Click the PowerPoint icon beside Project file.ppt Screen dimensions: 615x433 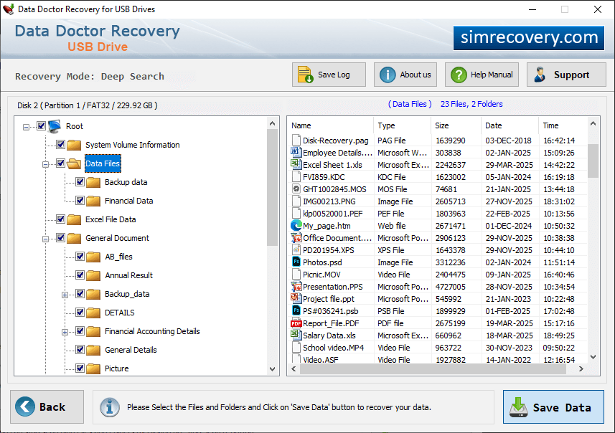[x=296, y=298]
